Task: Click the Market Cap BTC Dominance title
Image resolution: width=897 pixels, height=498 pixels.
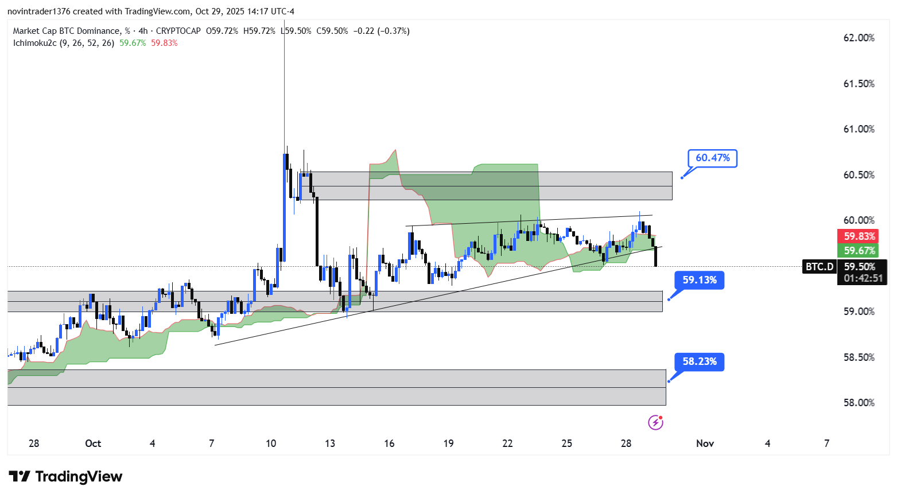Action: pyautogui.click(x=67, y=31)
